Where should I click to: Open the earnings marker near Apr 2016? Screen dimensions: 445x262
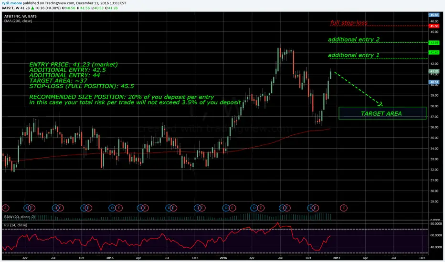261,208
